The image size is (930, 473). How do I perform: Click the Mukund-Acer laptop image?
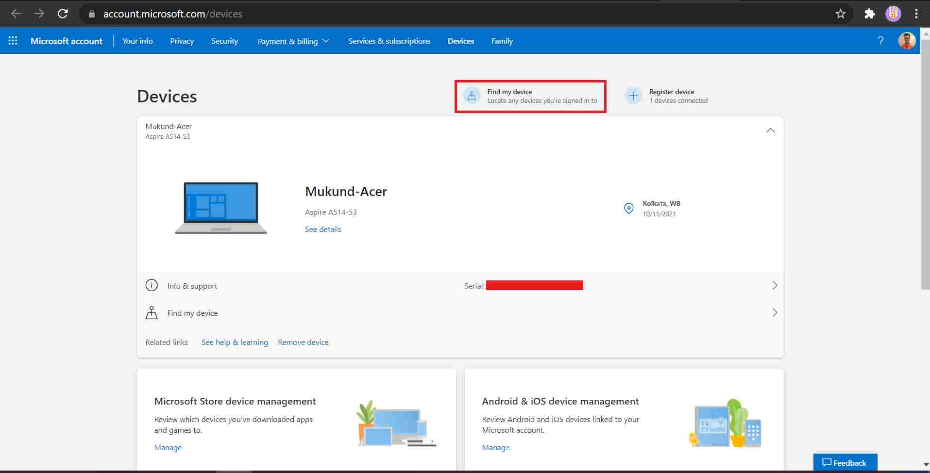(x=221, y=208)
